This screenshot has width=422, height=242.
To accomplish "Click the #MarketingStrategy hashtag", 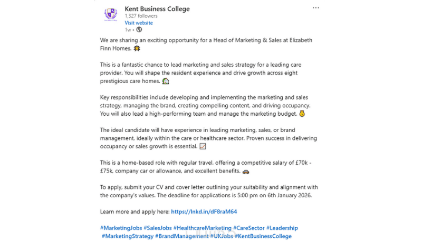I will click(127, 236).
